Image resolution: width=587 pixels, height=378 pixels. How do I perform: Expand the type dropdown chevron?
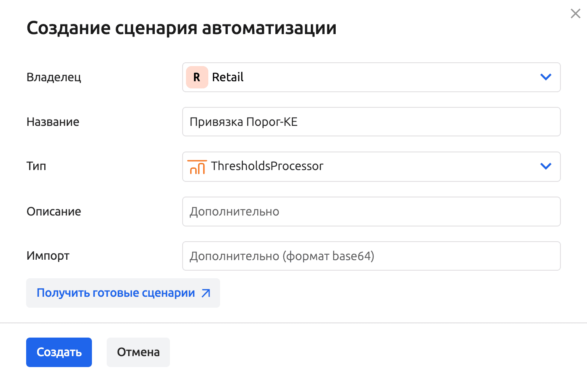(x=546, y=166)
